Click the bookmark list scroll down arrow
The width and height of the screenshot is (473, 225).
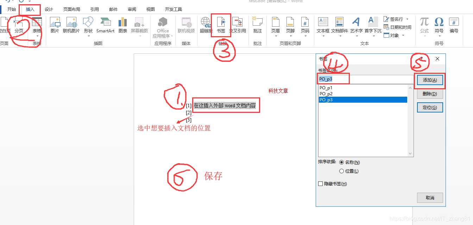click(x=410, y=154)
